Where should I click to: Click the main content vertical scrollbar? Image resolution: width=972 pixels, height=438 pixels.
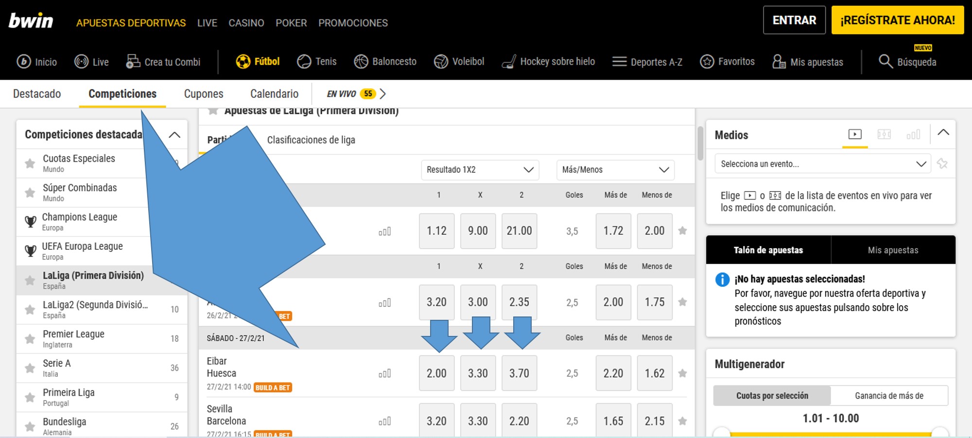[700, 143]
